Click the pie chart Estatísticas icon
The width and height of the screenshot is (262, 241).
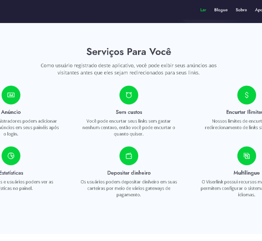click(11, 156)
